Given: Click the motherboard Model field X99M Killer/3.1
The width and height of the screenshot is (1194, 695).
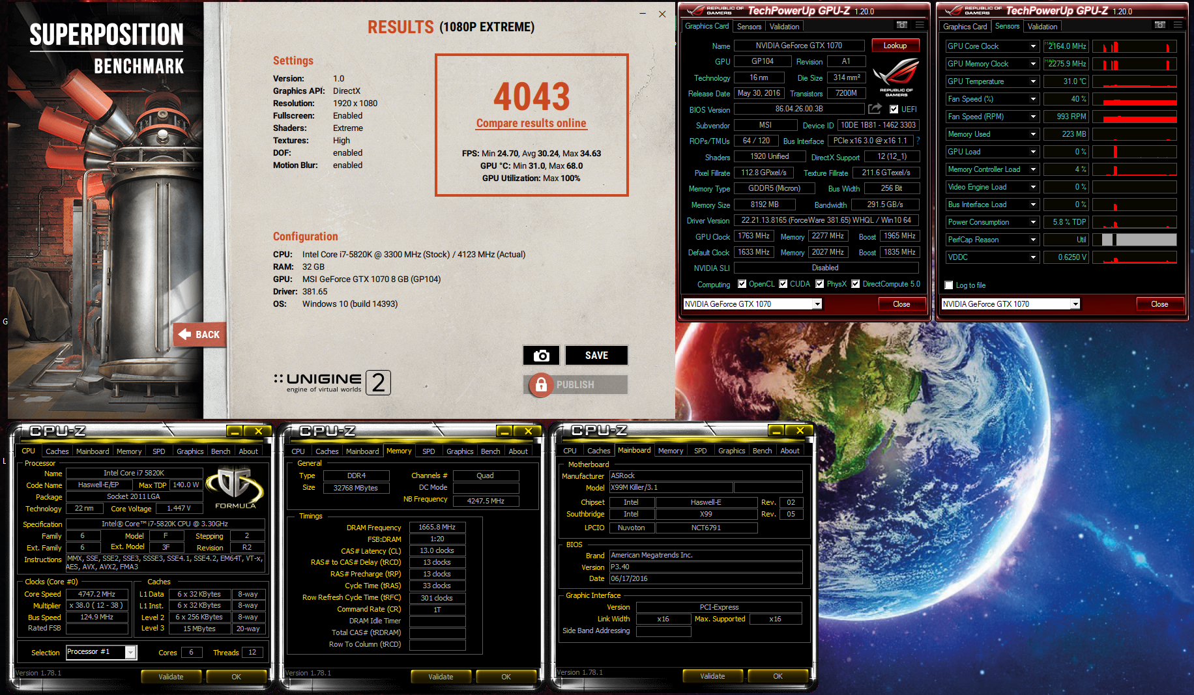Looking at the screenshot, I should (x=671, y=487).
